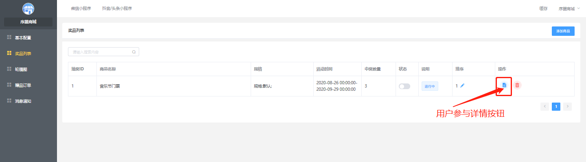
Task: Click the 进行中 status tag
Action: tap(430, 86)
